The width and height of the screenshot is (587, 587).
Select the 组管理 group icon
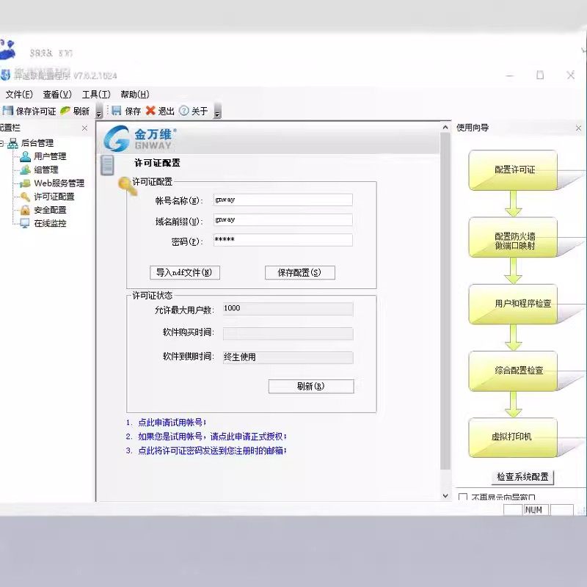25,170
